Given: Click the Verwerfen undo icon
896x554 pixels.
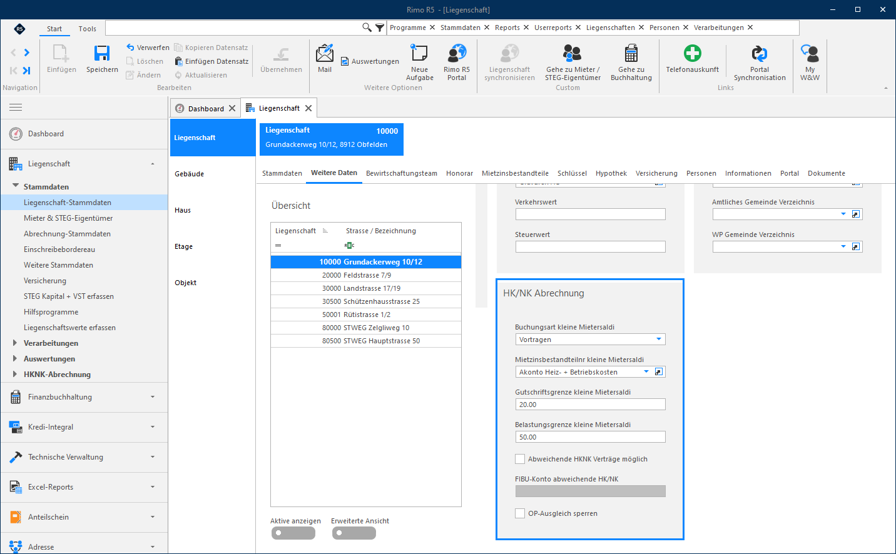Looking at the screenshot, I should [x=130, y=47].
